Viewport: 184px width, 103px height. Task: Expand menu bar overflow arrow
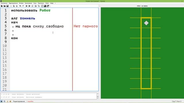tap(55, 3)
